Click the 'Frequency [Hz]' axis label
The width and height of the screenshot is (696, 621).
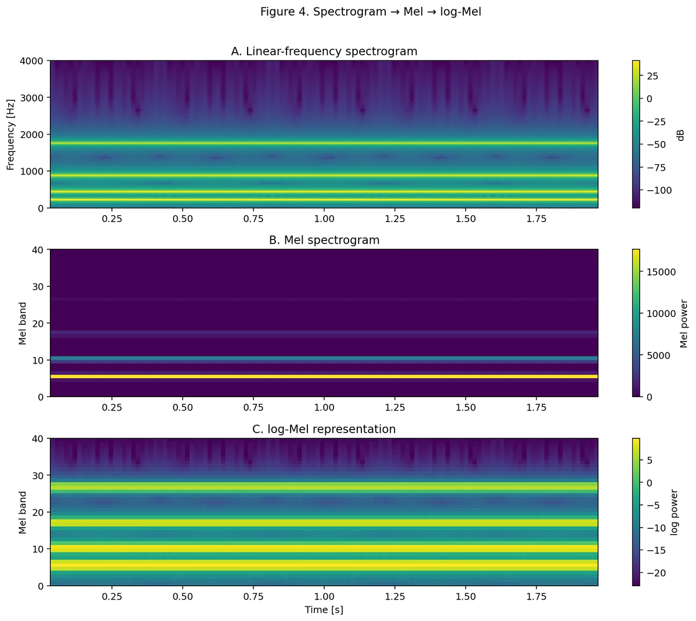coord(10,135)
